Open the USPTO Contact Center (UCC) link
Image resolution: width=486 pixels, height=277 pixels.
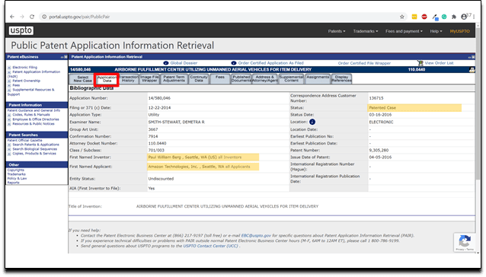[211, 246]
